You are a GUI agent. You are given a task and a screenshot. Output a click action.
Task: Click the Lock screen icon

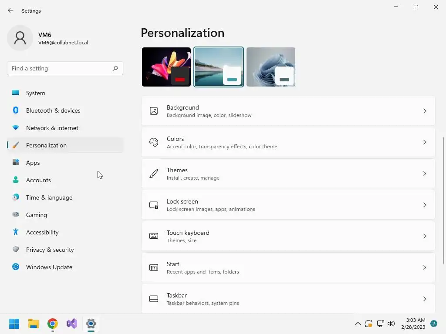coord(154,205)
